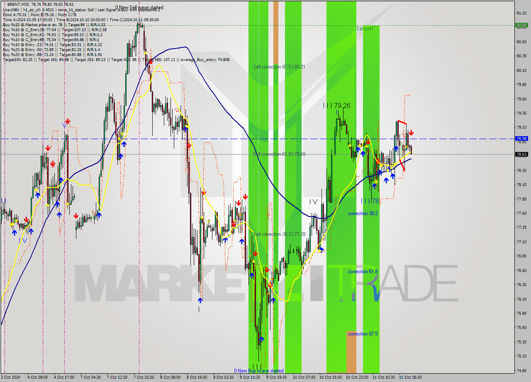Click the '11 Oct 18:30' time label
This screenshot has width=531, height=382.
click(x=410, y=377)
